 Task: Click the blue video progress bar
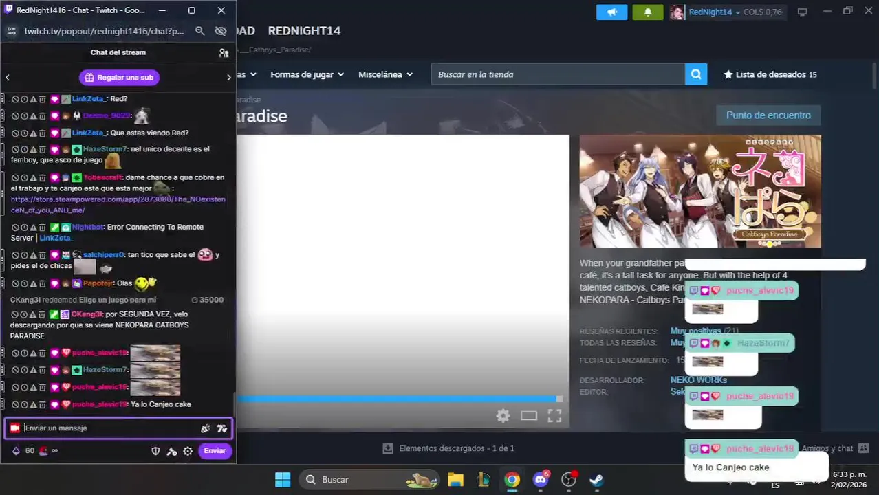click(x=400, y=399)
